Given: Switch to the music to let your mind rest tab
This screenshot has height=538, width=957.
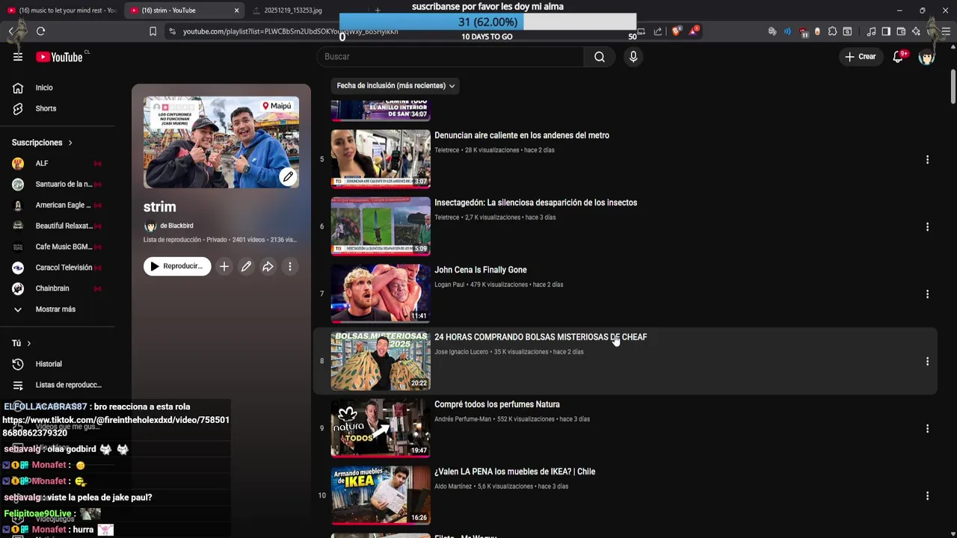Looking at the screenshot, I should tap(61, 10).
